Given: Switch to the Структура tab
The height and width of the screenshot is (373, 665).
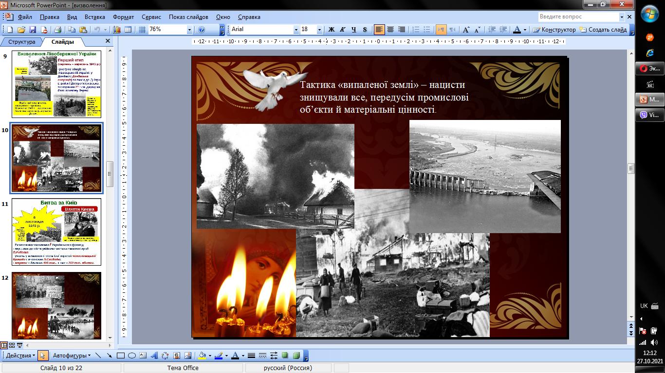Looking at the screenshot, I should point(21,42).
